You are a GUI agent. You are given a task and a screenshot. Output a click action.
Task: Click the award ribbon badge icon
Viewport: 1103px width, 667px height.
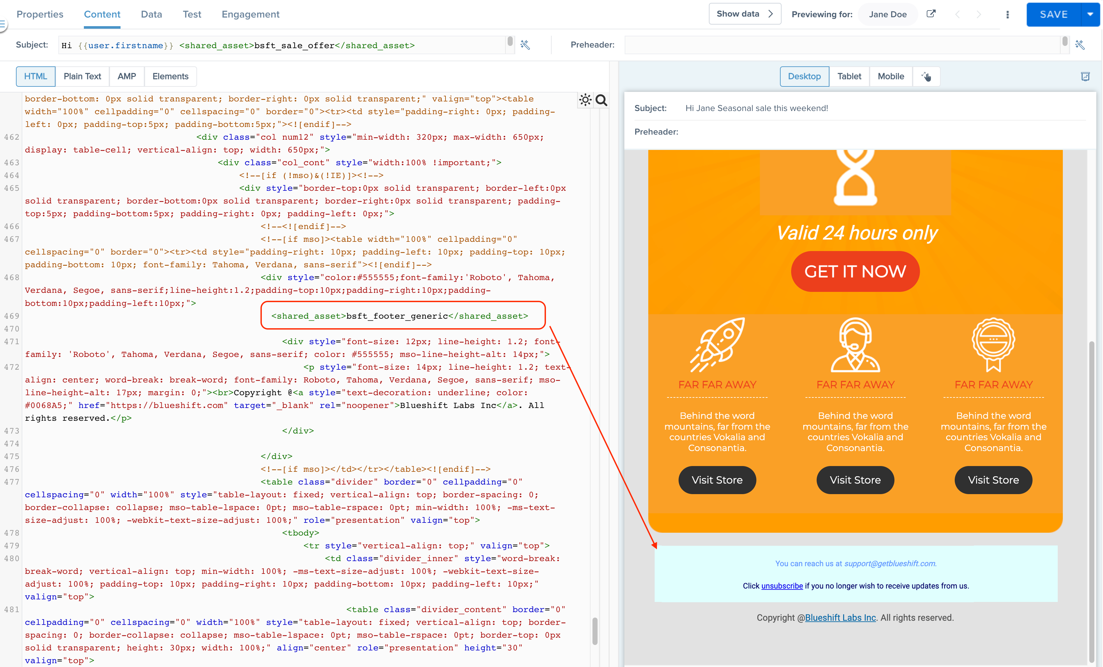(x=993, y=345)
